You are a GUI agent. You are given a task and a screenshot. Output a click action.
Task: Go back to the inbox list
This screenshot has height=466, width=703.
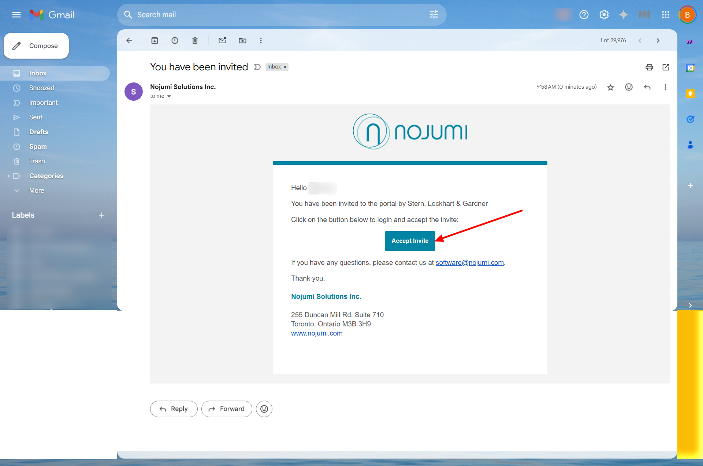(x=129, y=40)
